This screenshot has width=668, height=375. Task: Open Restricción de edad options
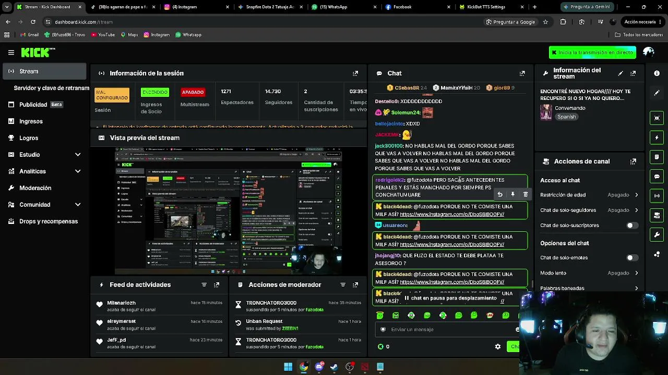point(589,195)
